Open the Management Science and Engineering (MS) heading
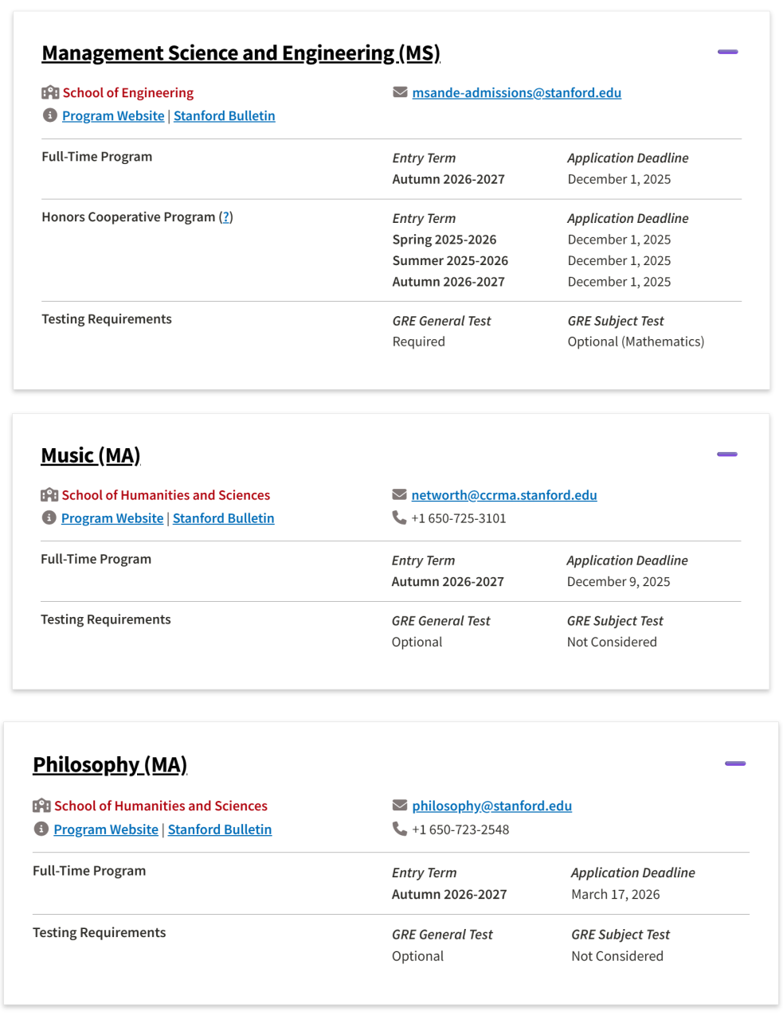Image resolution: width=783 pixels, height=1019 pixels. 241,53
